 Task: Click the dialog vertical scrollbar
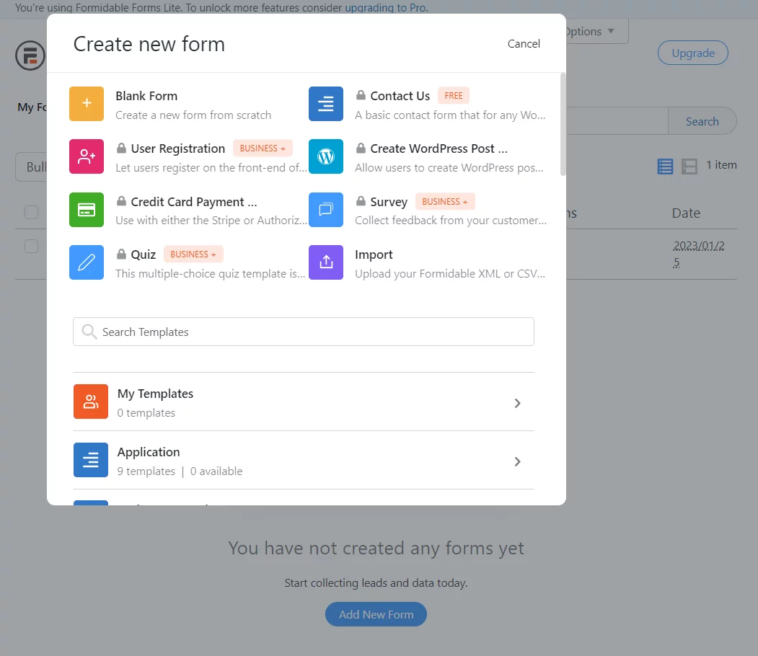[563, 124]
